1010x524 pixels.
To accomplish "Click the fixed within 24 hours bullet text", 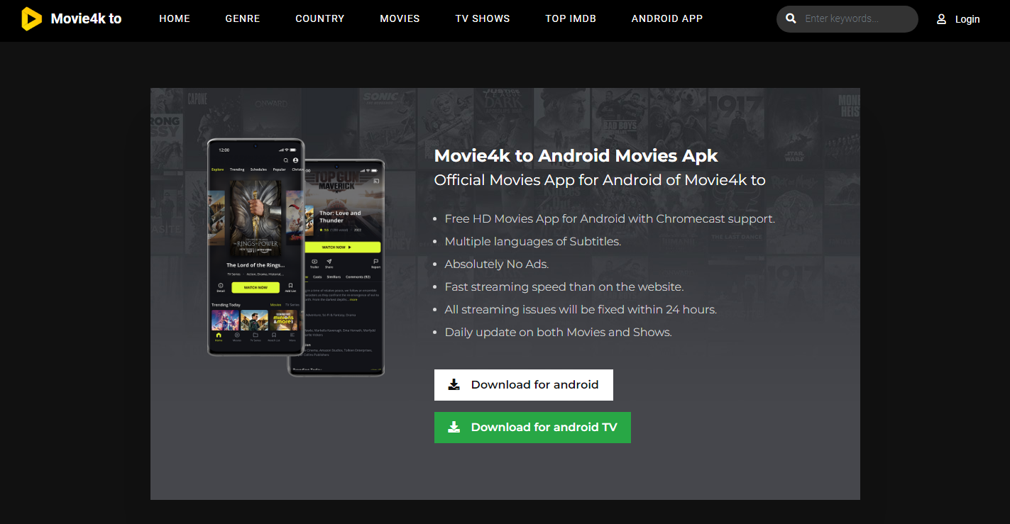I will pyautogui.click(x=581, y=310).
